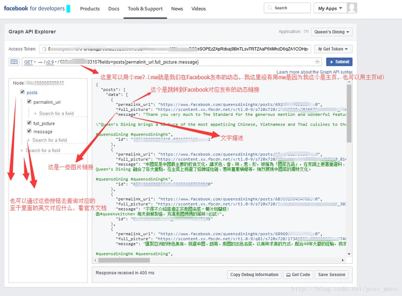
Task: Open the Get Token dropdown
Action: point(333,49)
